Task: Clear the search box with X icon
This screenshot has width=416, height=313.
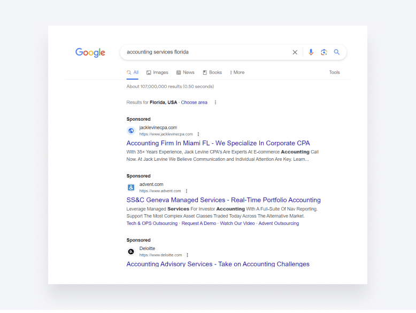Action: click(295, 52)
